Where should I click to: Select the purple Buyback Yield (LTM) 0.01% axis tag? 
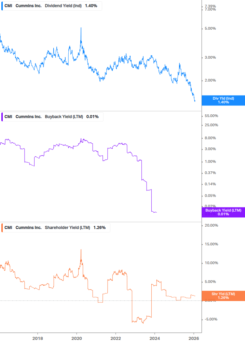(223, 212)
